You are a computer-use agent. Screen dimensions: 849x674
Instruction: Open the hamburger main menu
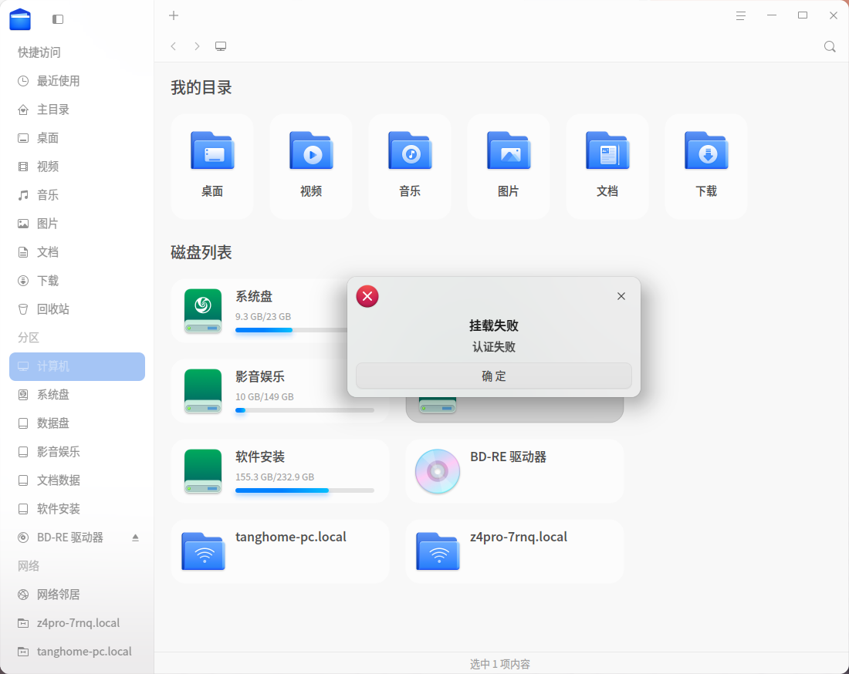pyautogui.click(x=741, y=15)
